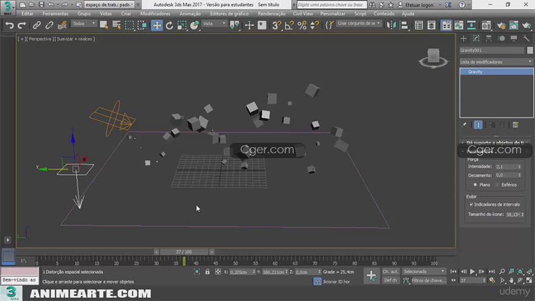Open the Curve Editor icon
Screen dimensions: 535x301
459,26
